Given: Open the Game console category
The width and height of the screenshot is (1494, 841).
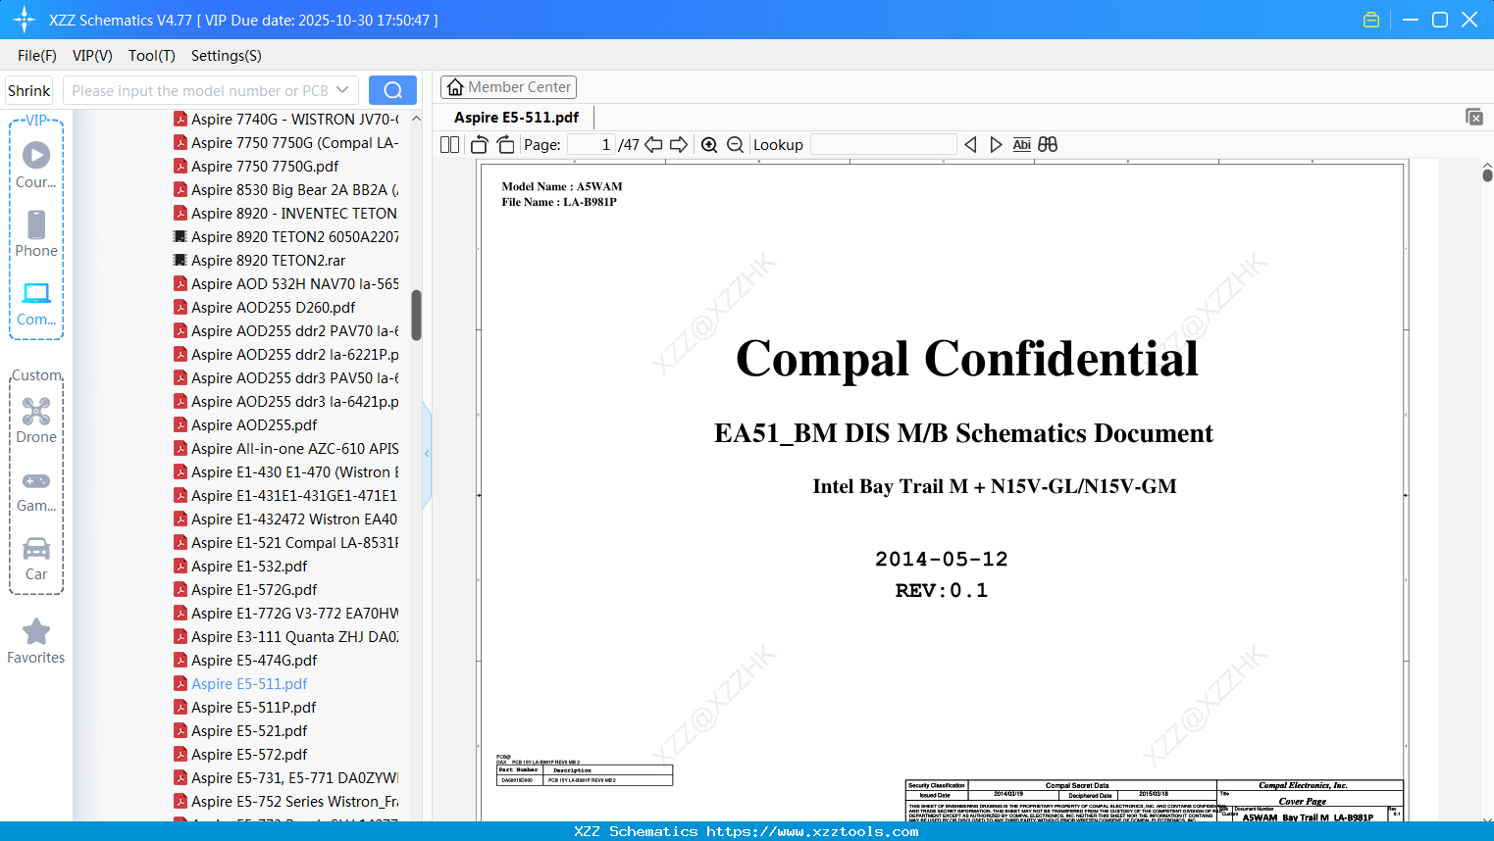Looking at the screenshot, I should pyautogui.click(x=36, y=490).
